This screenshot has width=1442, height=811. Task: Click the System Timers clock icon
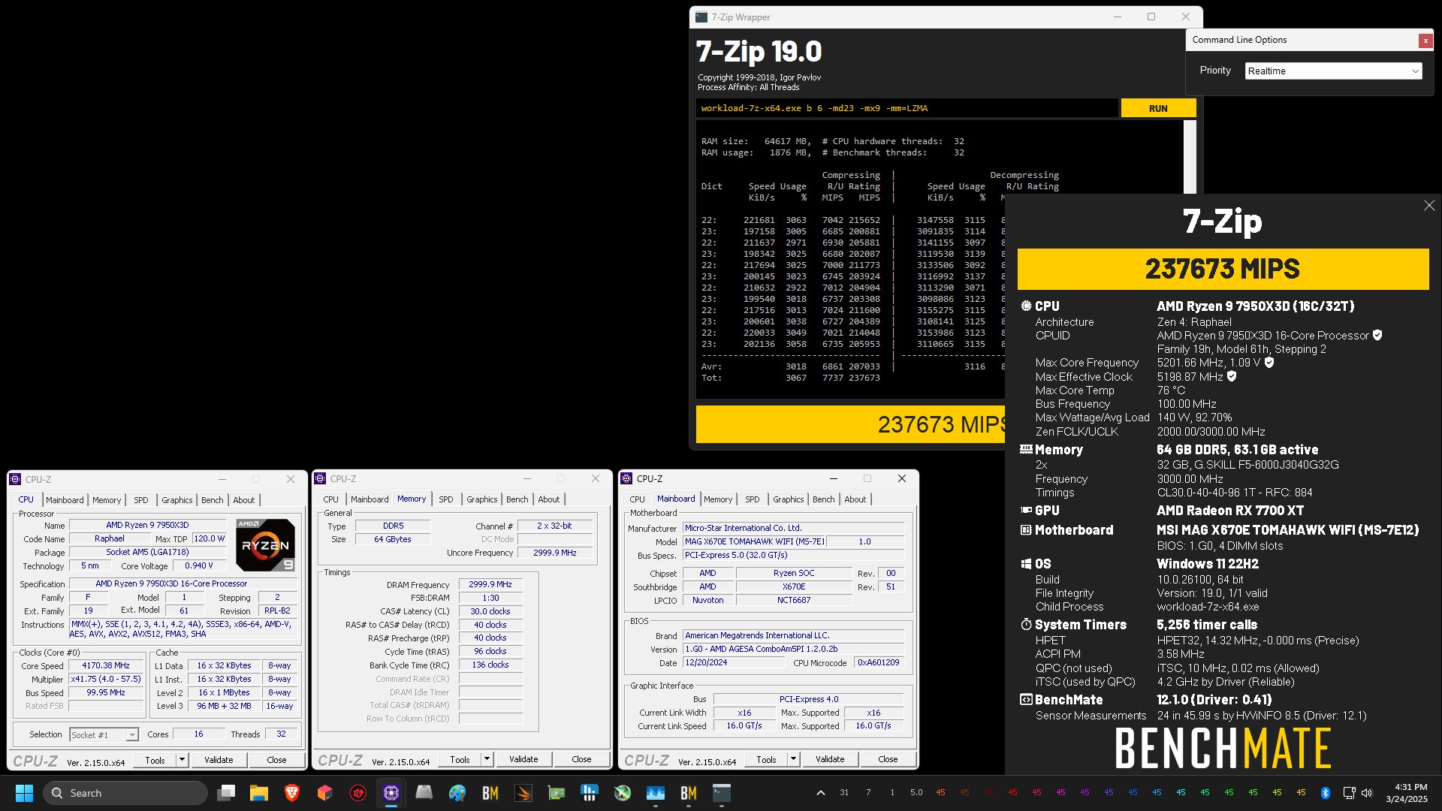pos(1026,625)
